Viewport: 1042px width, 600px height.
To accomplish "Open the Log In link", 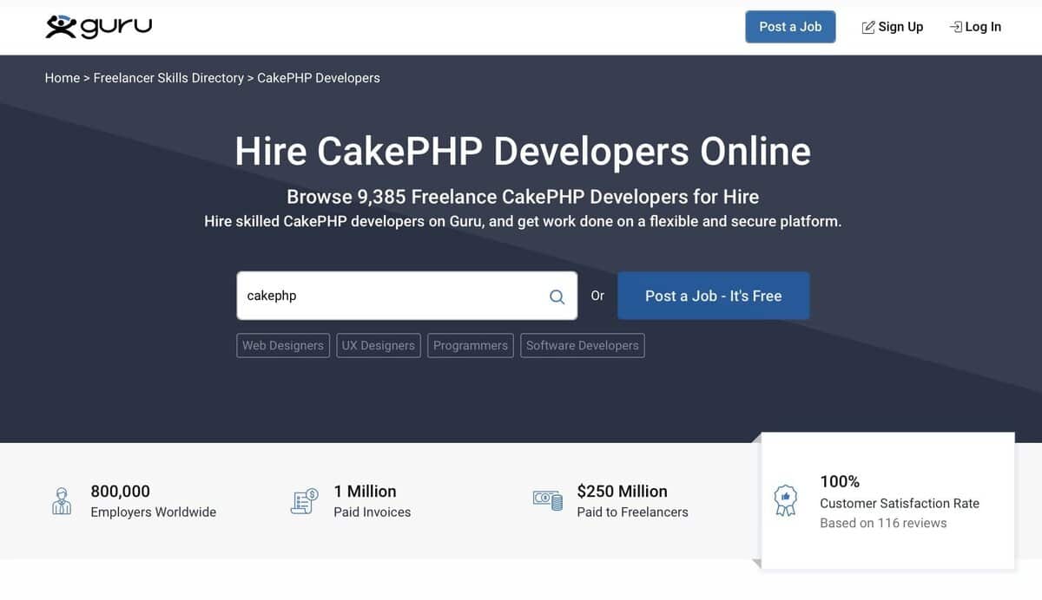I will click(983, 27).
